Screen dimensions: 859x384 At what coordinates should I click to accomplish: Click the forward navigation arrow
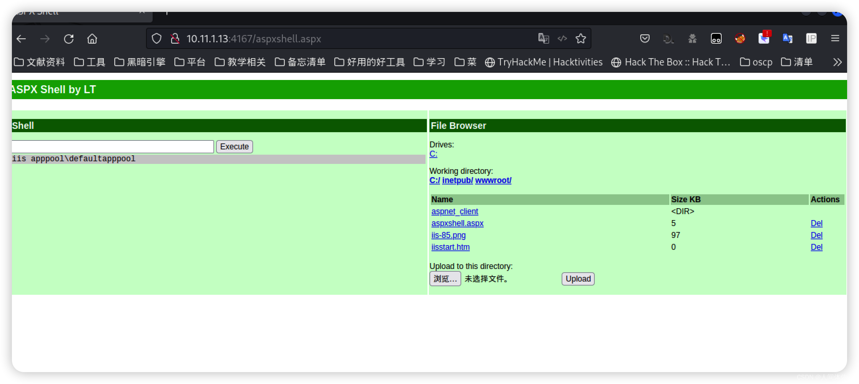45,39
